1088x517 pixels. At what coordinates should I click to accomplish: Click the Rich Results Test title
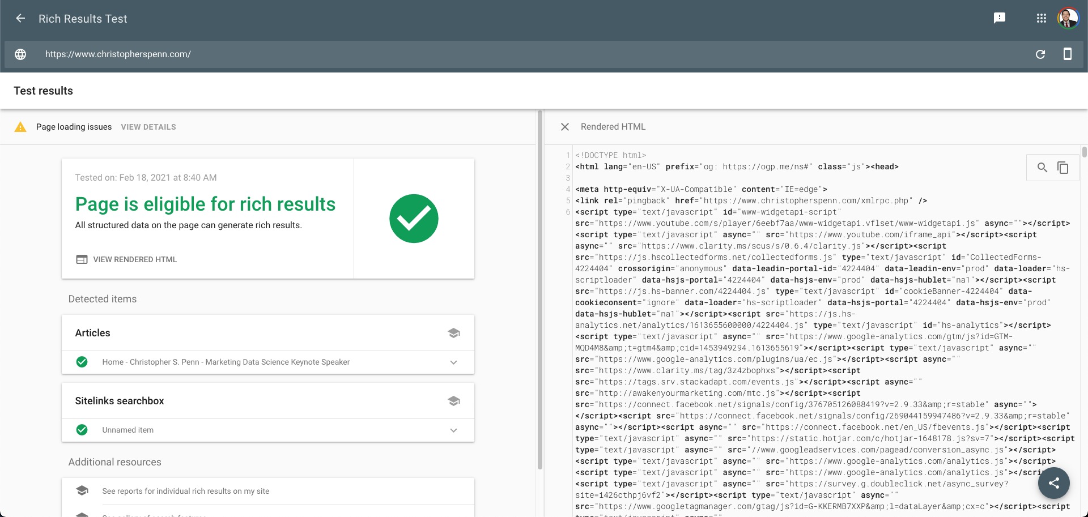[83, 19]
